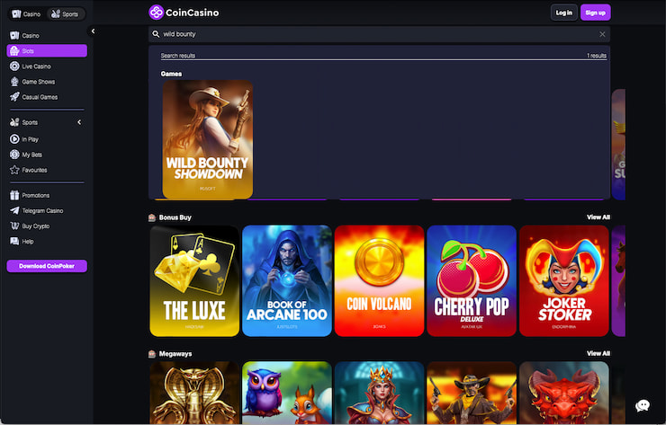Click the Megaways section icon
The width and height of the screenshot is (666, 425).
pyautogui.click(x=152, y=354)
